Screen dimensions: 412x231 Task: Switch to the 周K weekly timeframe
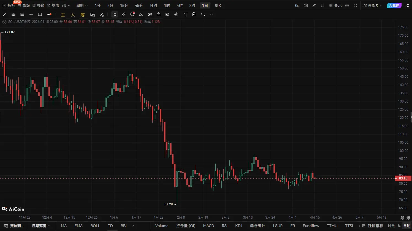(x=218, y=6)
